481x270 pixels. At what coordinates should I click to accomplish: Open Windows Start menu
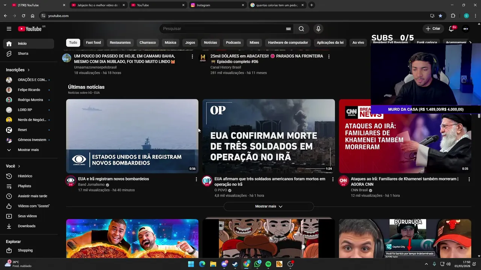coord(191,264)
